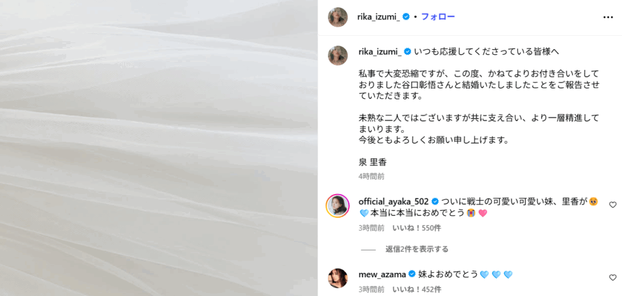This screenshot has width=622, height=296.
Task: Click verified badge beside mew_azama
Action: pos(412,274)
